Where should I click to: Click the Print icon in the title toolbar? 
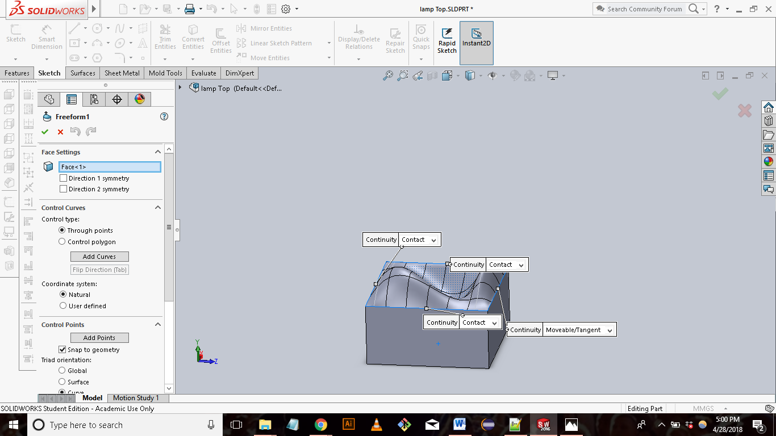click(x=190, y=9)
